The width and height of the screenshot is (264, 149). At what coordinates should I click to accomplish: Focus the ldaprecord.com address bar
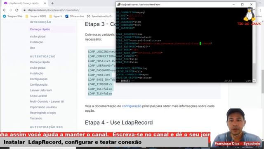pos(54,10)
